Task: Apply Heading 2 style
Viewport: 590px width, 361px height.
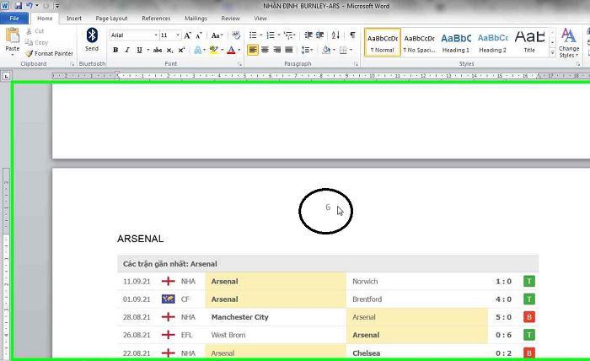Action: pos(492,42)
